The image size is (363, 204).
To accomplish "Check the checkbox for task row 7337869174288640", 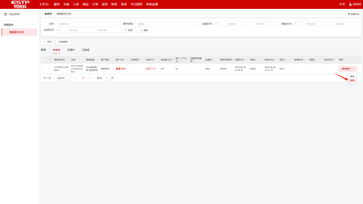I will (44, 69).
